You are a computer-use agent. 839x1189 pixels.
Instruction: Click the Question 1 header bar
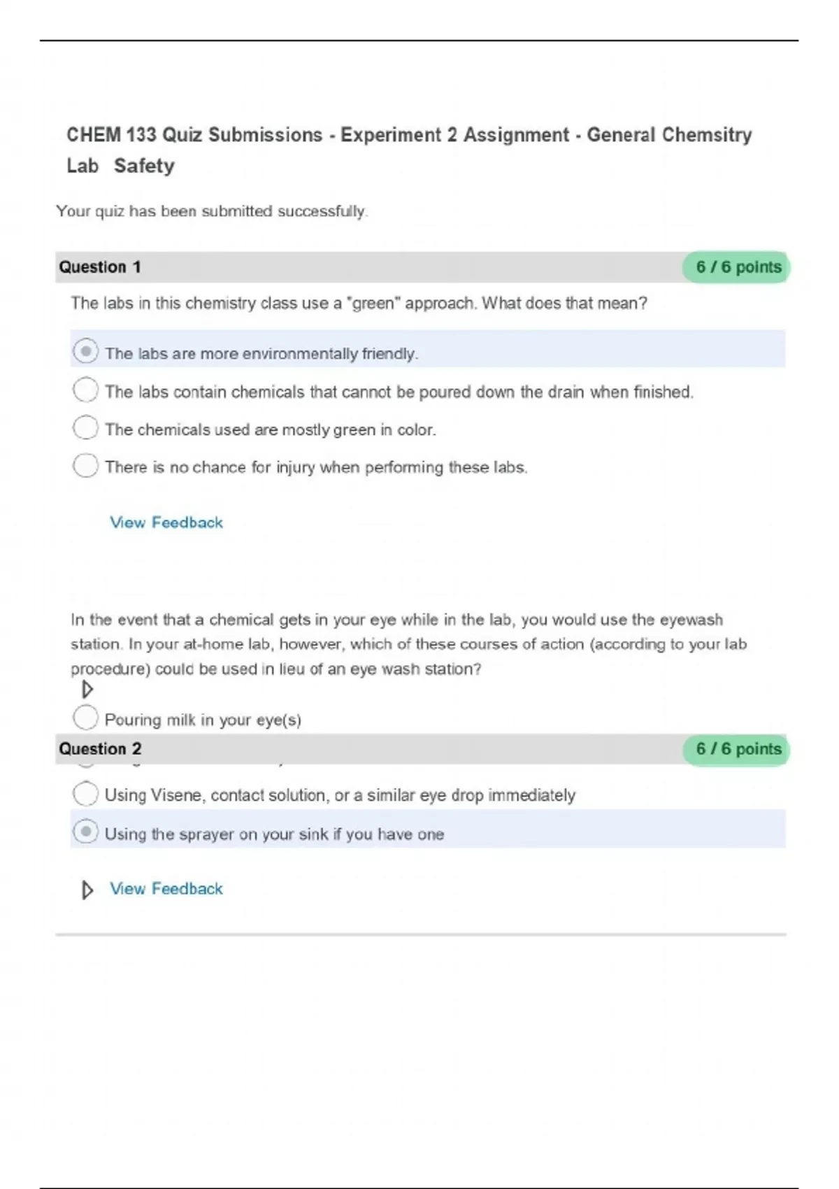click(x=350, y=267)
